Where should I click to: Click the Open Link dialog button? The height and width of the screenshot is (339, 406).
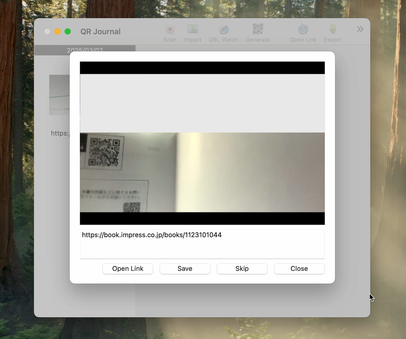pyautogui.click(x=128, y=269)
